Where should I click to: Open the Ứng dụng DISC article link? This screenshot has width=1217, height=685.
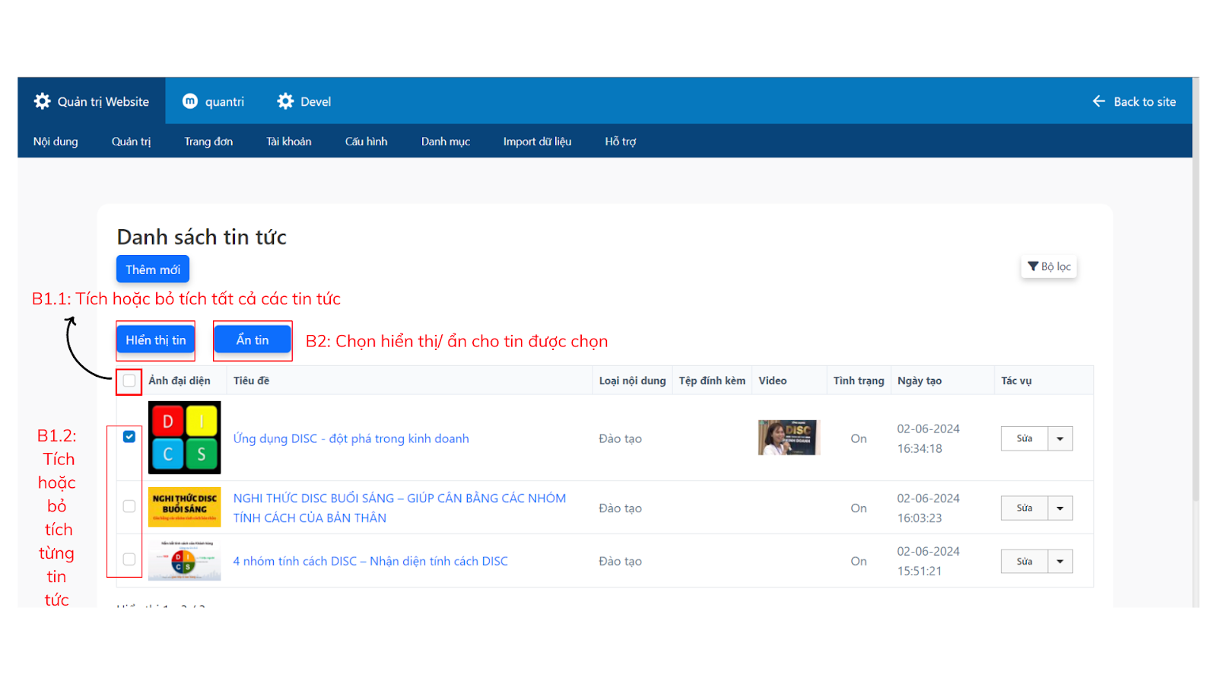click(351, 438)
